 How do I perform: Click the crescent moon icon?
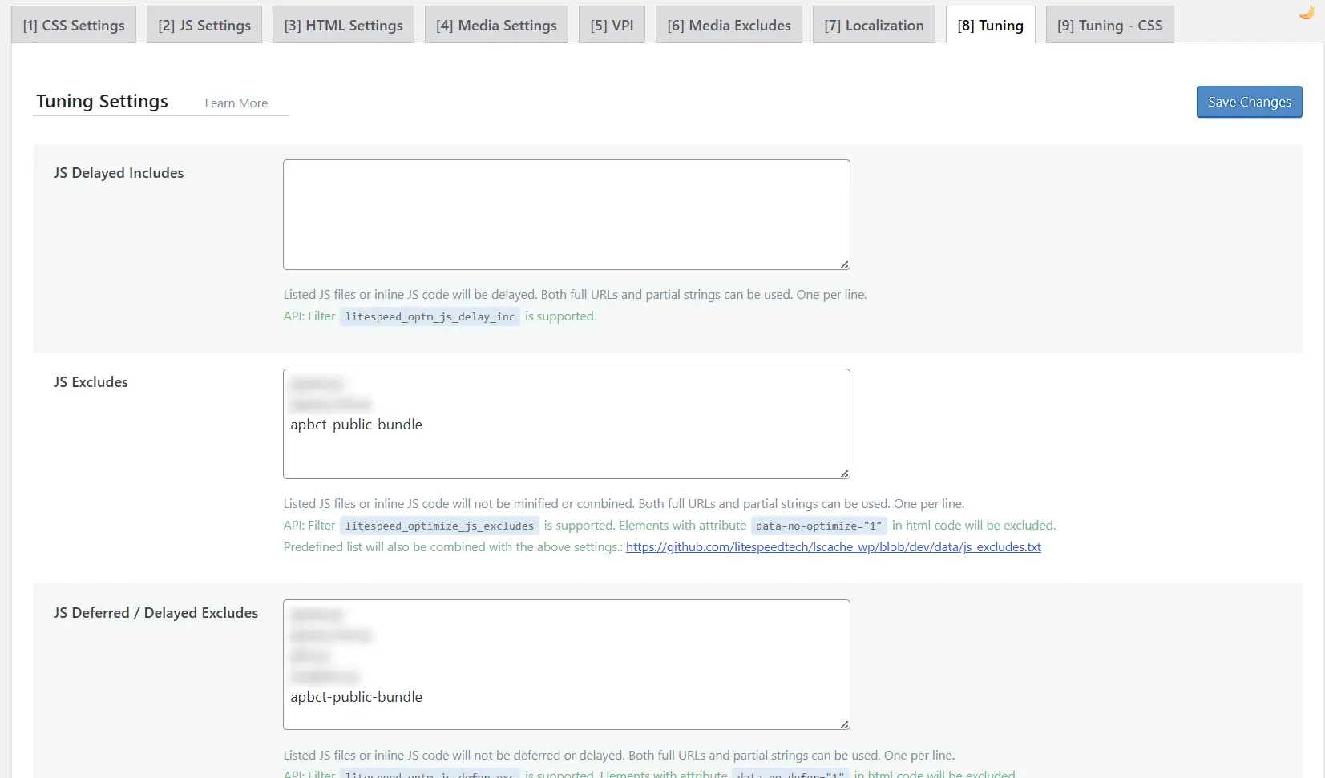tap(1307, 12)
